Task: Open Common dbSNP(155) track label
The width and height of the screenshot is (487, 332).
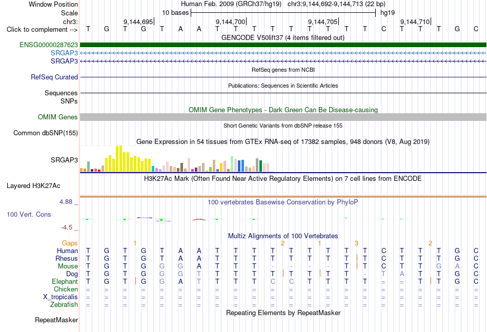Action: (x=46, y=133)
